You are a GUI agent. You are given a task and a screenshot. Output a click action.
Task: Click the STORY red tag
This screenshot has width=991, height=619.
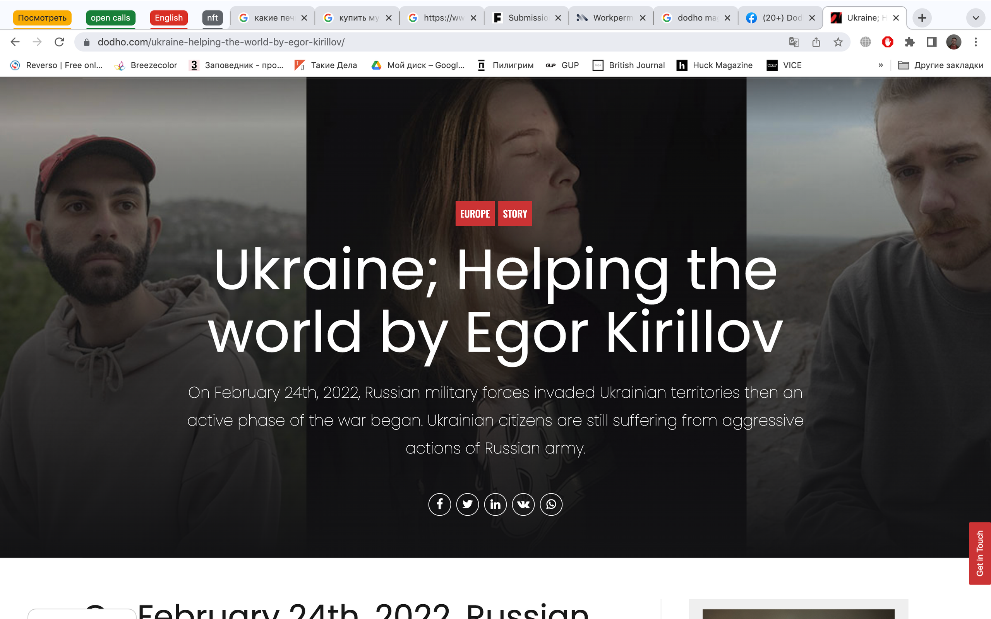coord(515,214)
